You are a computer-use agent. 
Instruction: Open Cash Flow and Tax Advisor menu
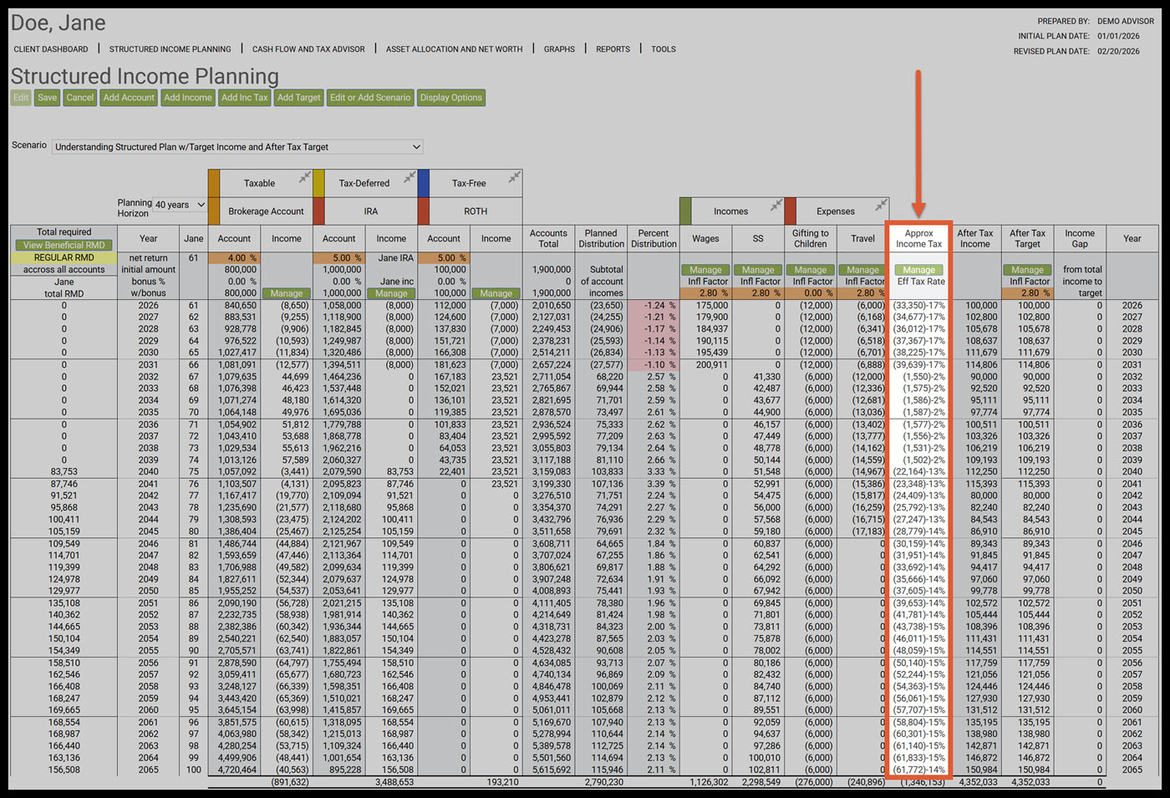pos(308,49)
